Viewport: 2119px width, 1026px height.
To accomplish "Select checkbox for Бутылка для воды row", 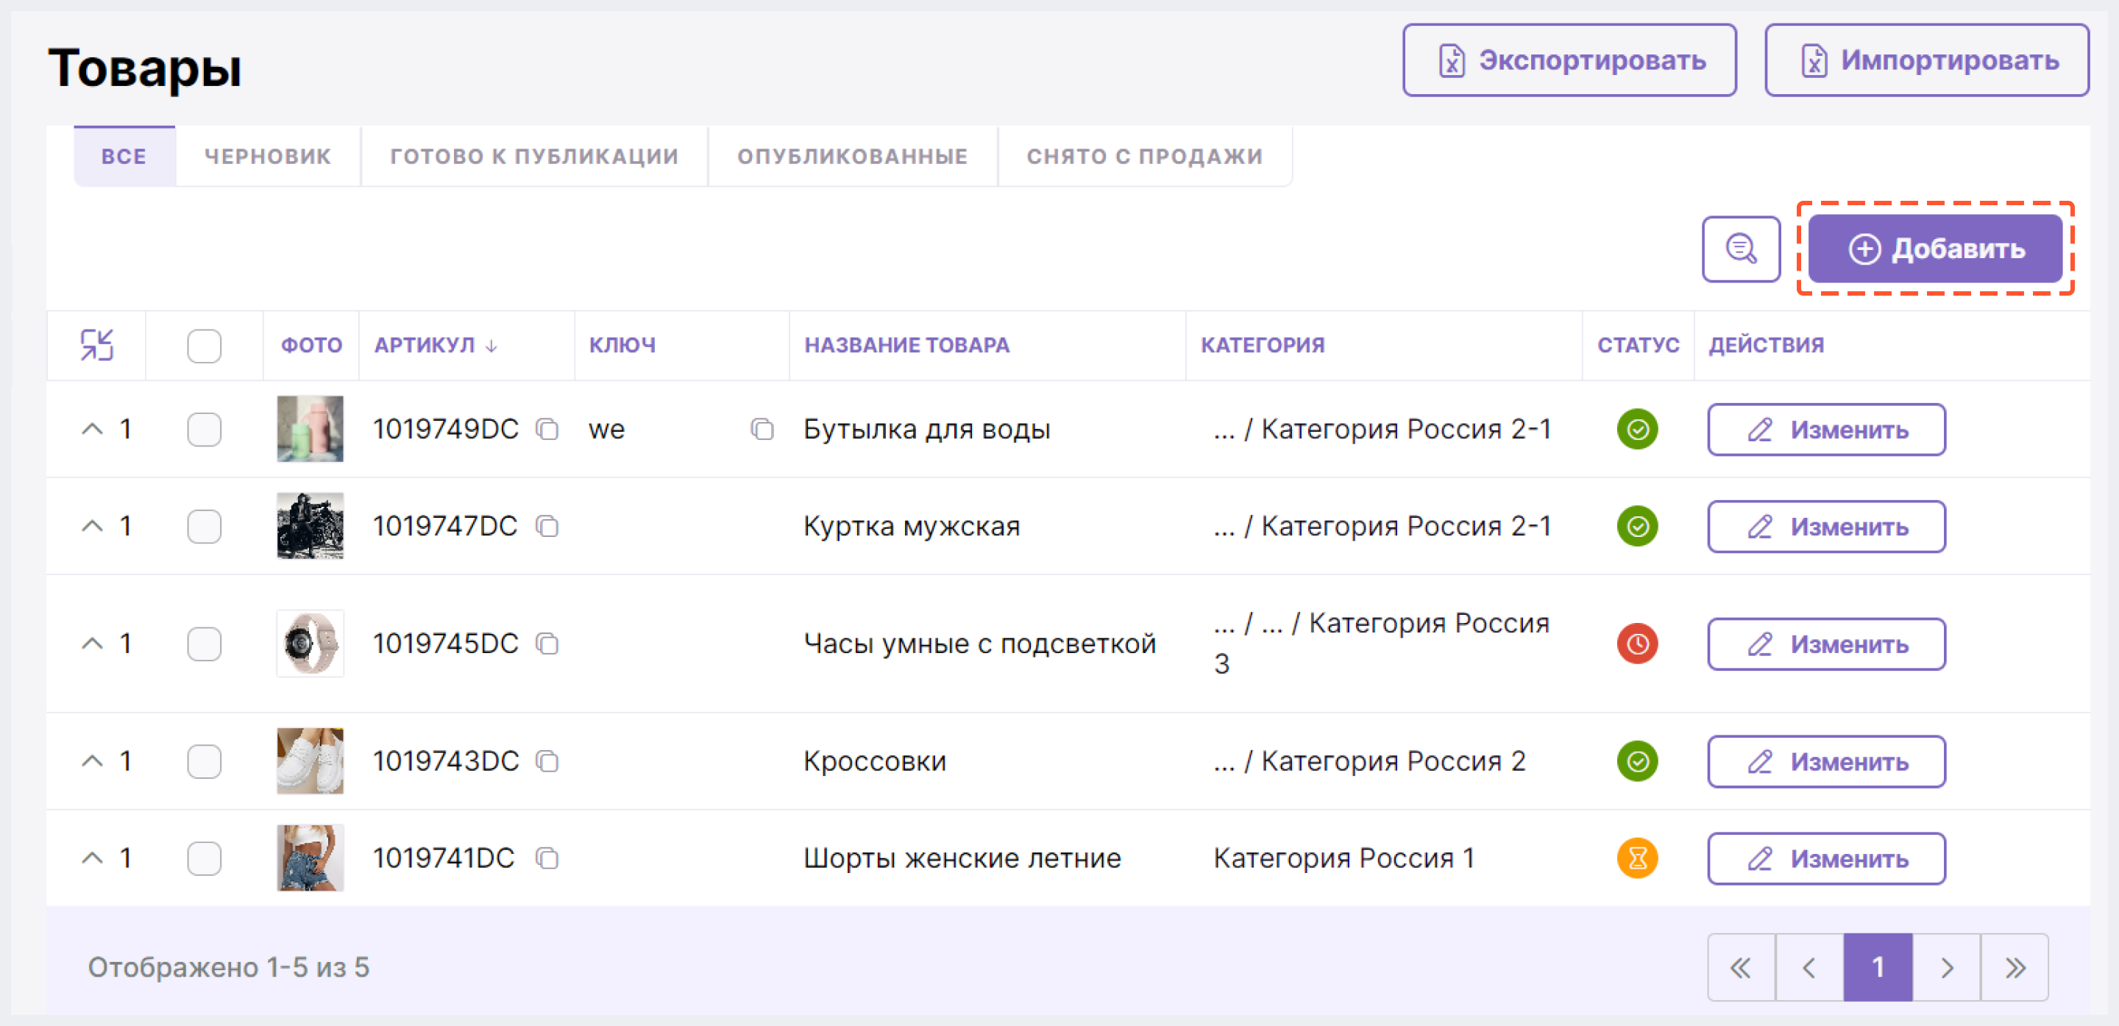I will point(204,429).
